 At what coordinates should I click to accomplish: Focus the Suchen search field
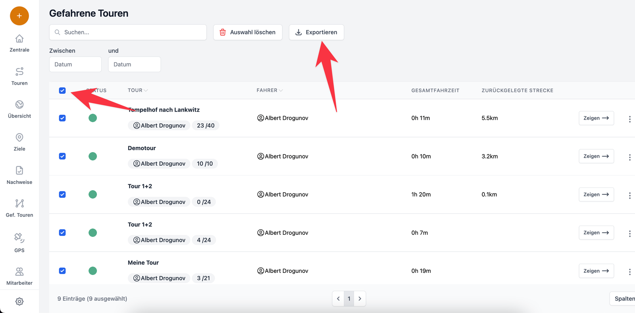(x=128, y=32)
